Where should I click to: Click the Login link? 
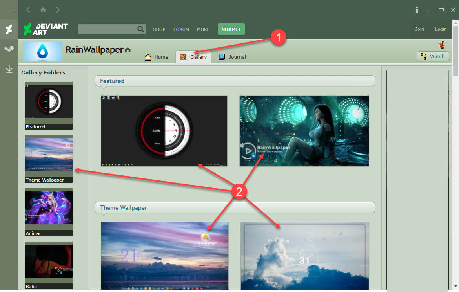pos(441,29)
